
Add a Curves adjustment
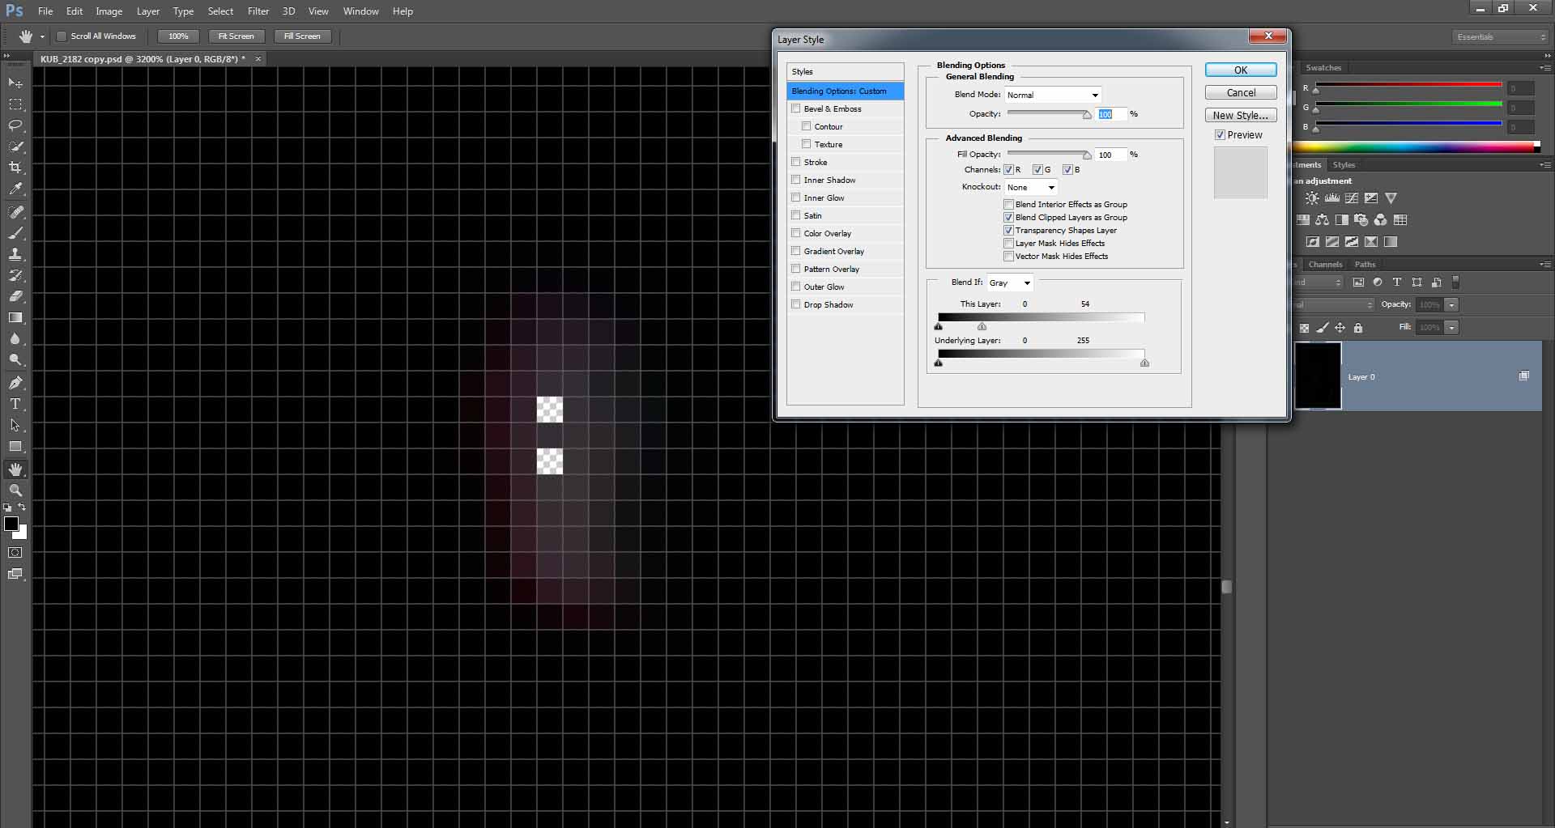click(1351, 198)
